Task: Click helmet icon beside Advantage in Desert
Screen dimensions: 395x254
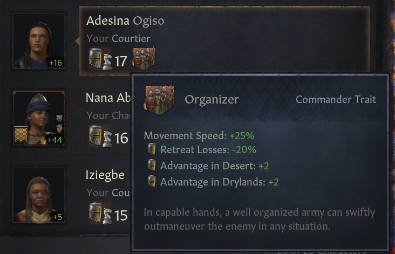Action: click(152, 166)
